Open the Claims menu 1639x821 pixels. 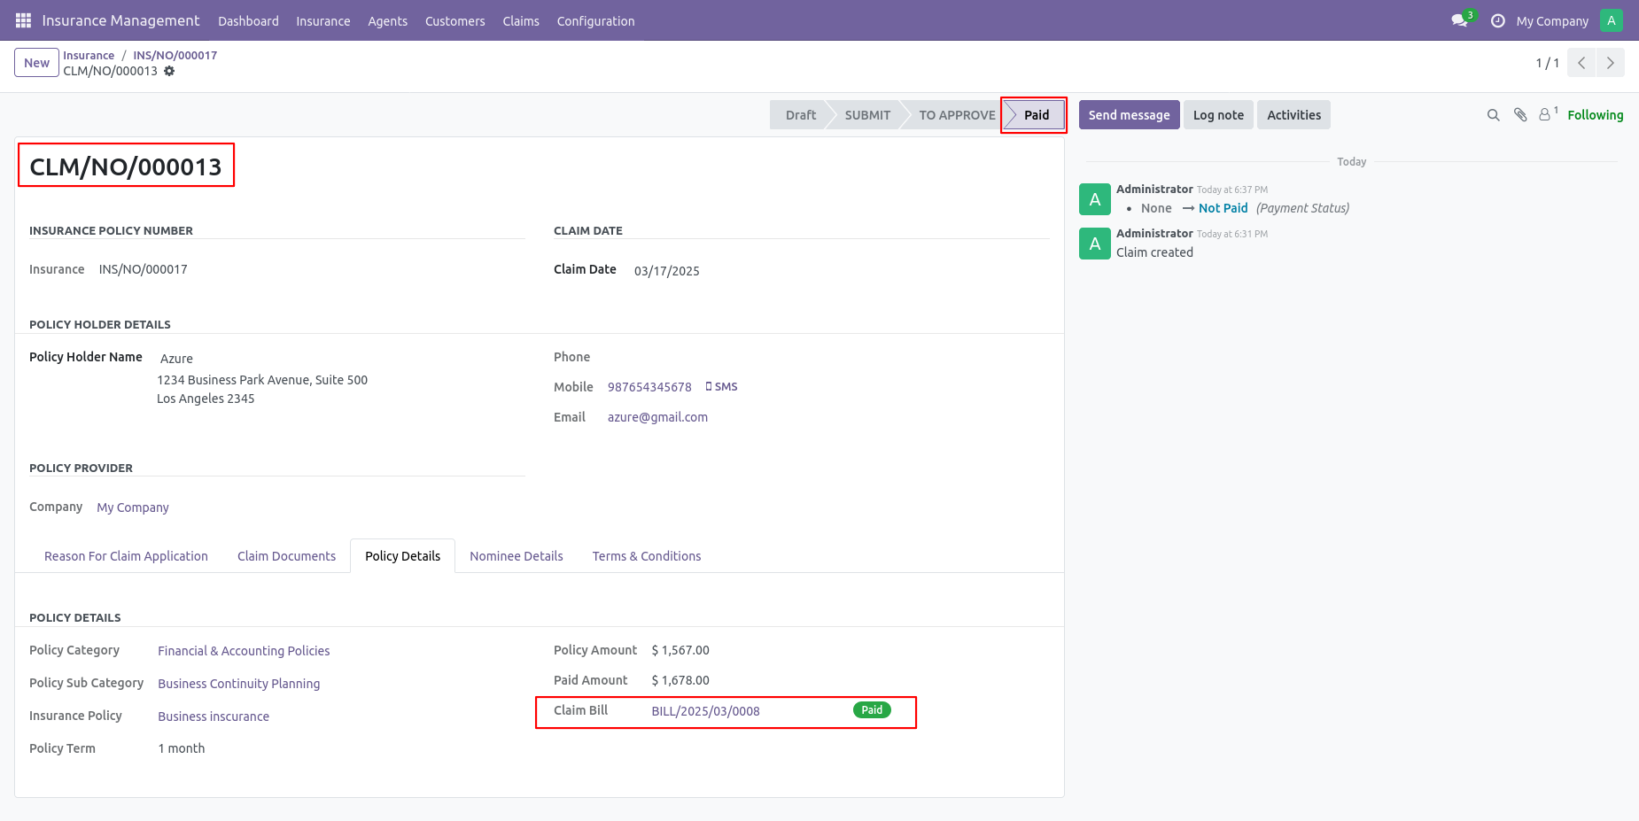(x=521, y=21)
